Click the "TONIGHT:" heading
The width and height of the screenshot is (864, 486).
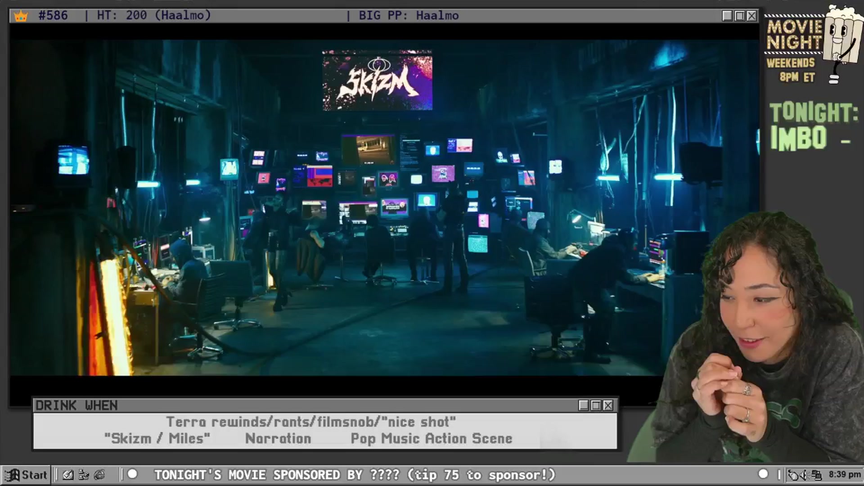click(814, 112)
